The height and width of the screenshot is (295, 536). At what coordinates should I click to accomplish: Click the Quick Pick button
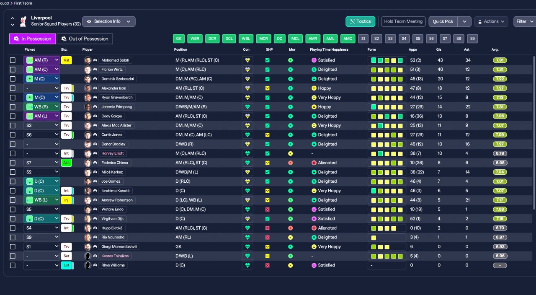443,21
